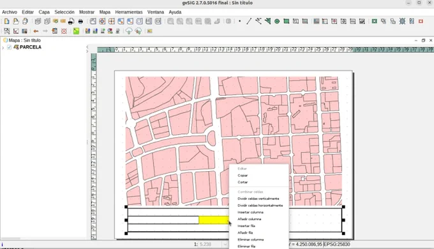Select the insert point tool
This screenshot has width=434, height=249.
click(x=240, y=21)
